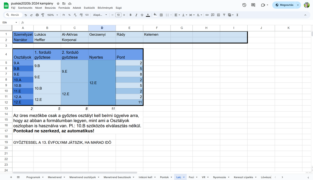Viewport: 313px width, 180px height.
Task: Open the Insert chart icon
Action: point(219,14)
